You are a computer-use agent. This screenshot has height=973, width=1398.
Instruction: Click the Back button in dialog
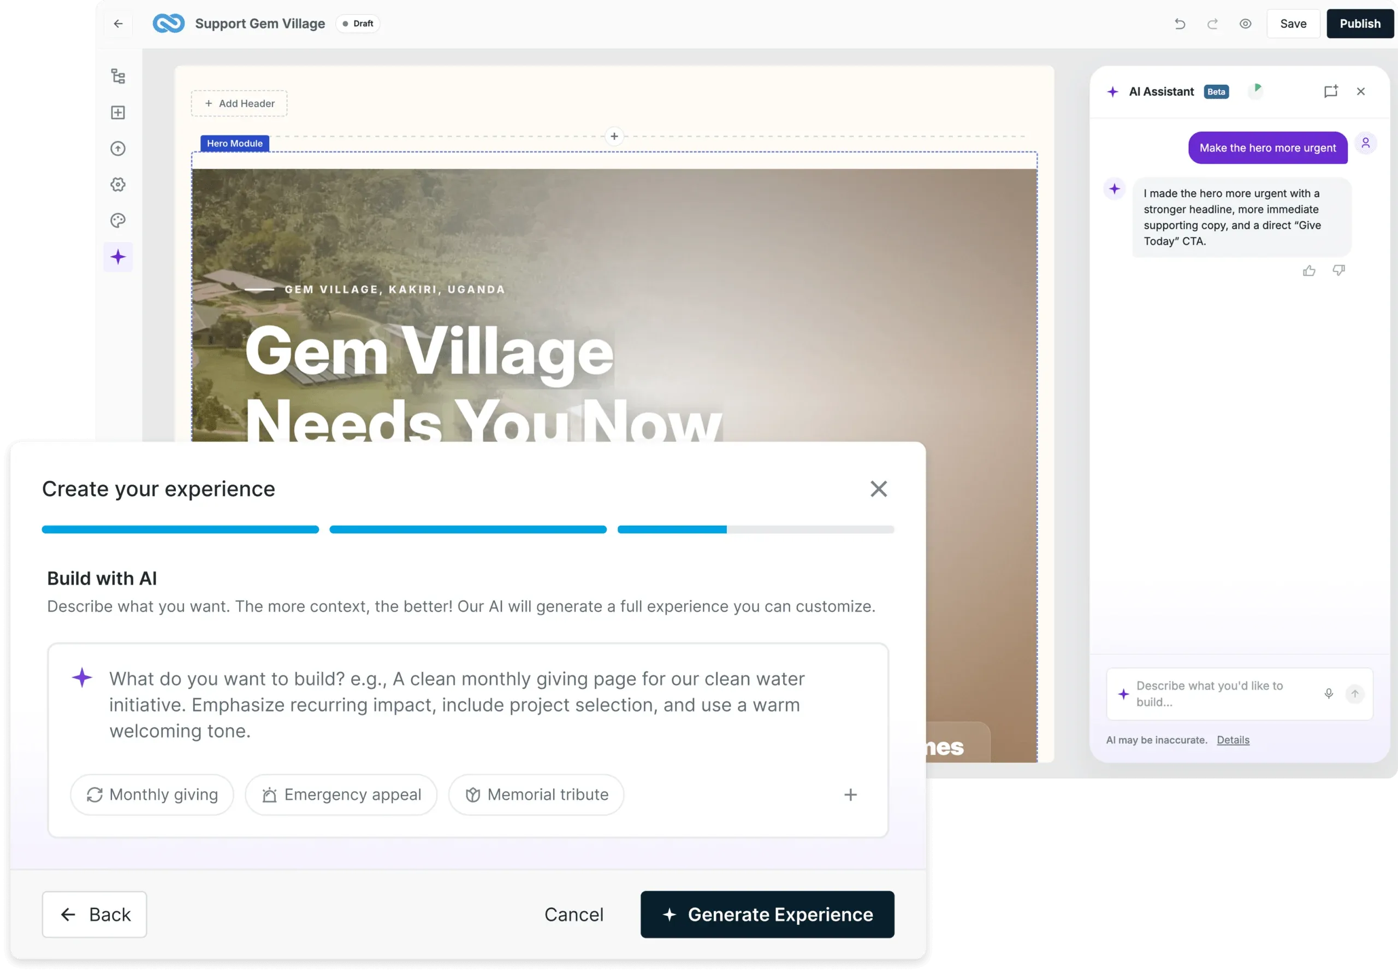click(x=94, y=915)
